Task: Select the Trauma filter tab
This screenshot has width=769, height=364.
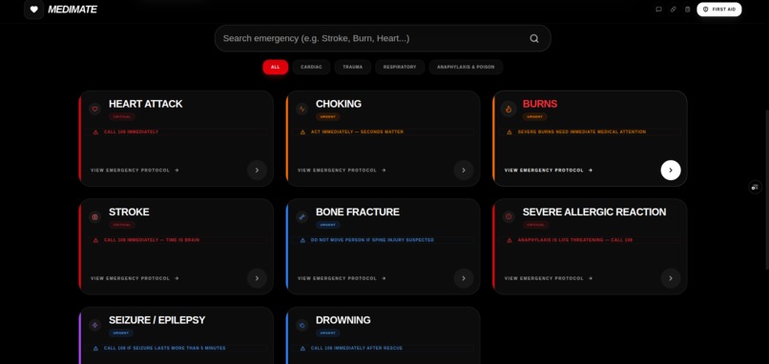Action: [x=353, y=67]
